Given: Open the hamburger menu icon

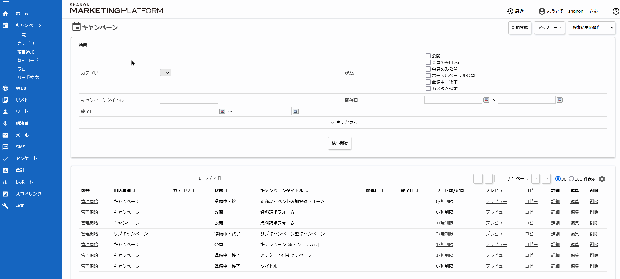Looking at the screenshot, I should 6,2.
